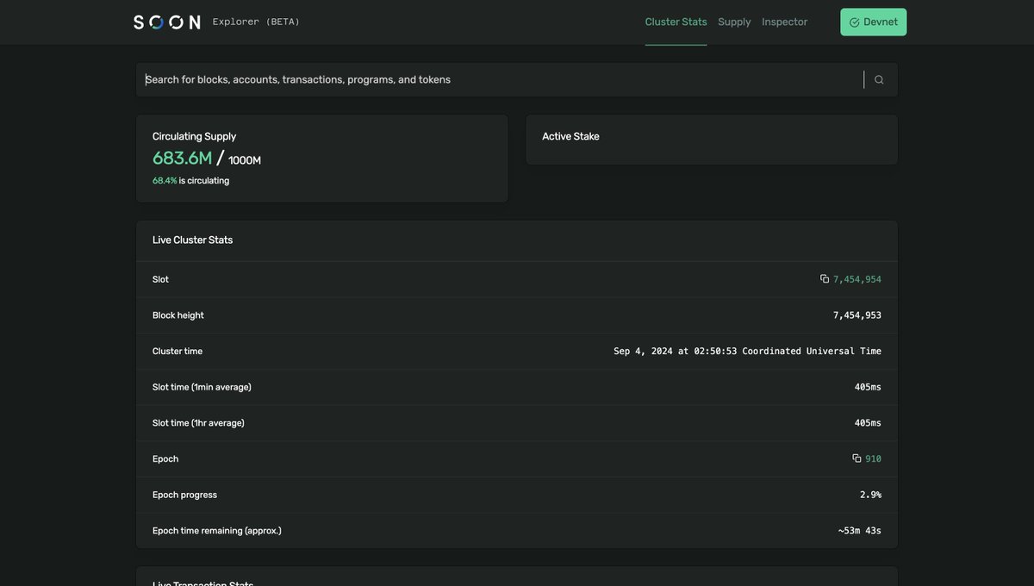Click the 68.4% is circulating text

(x=190, y=178)
